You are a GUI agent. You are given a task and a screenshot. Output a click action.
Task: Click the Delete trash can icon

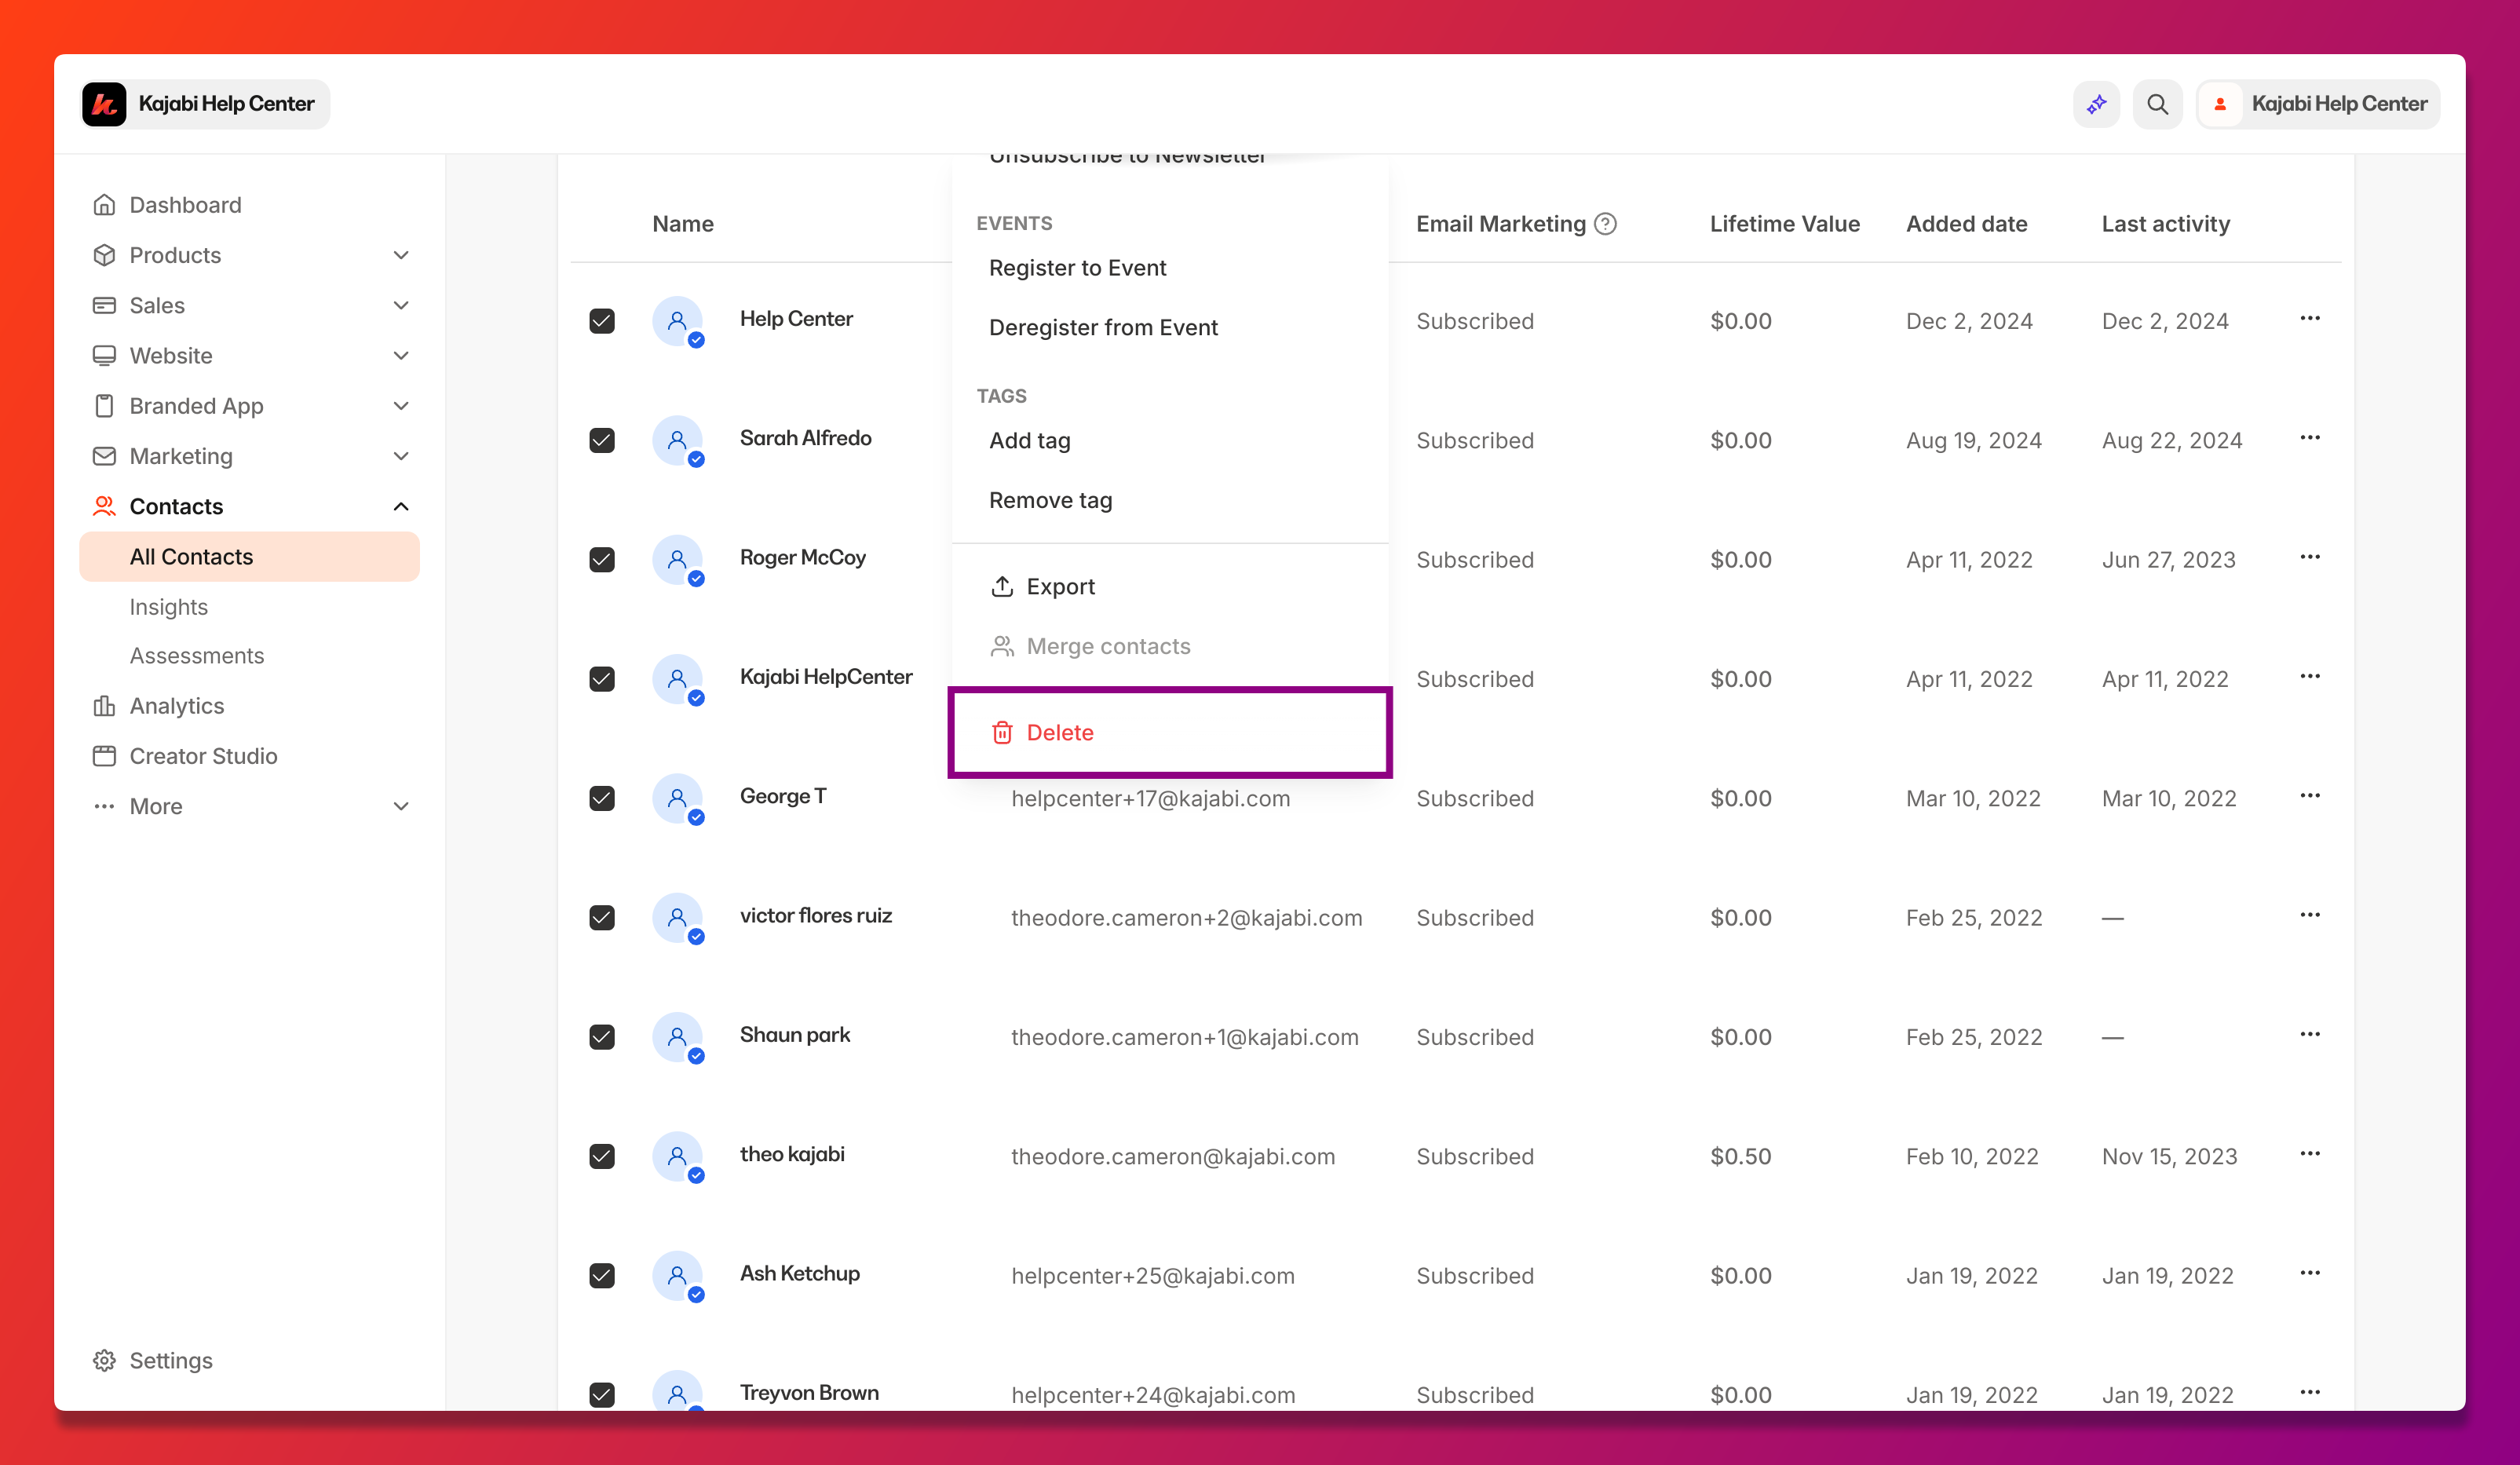pyautogui.click(x=1002, y=733)
